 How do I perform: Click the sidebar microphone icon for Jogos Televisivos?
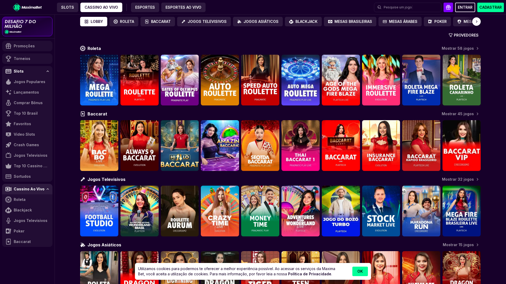(8, 221)
